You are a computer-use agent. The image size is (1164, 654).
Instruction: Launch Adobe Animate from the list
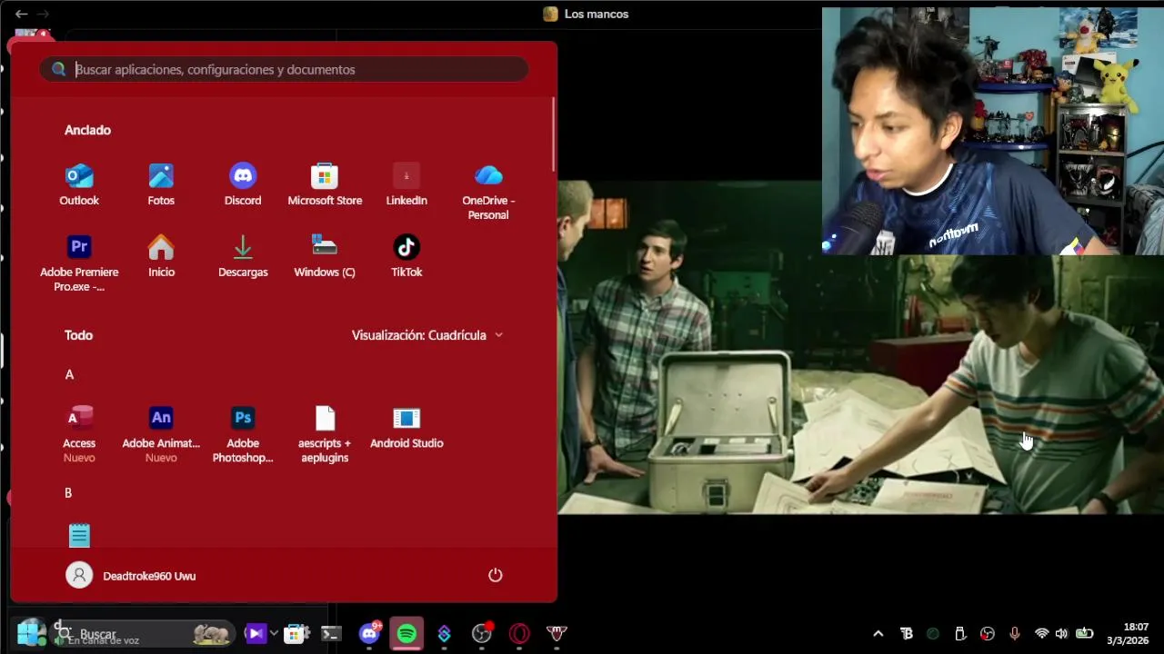(x=161, y=434)
